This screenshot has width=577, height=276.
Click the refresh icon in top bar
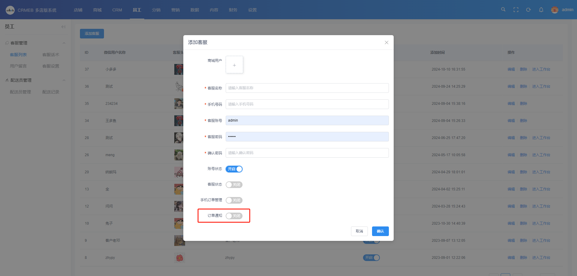pos(528,10)
